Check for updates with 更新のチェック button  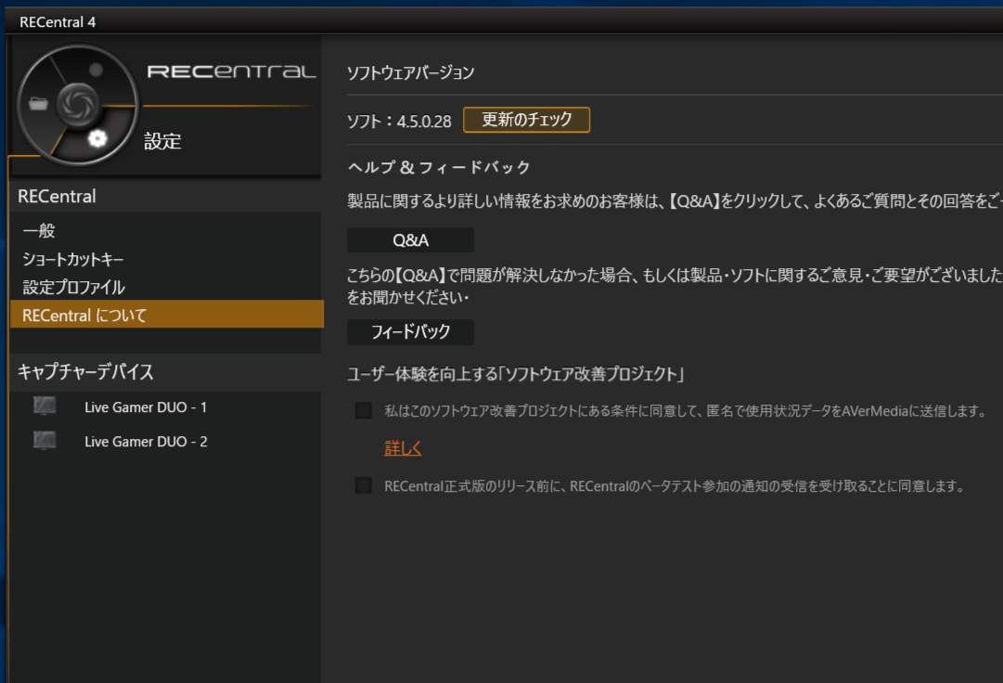coord(526,120)
